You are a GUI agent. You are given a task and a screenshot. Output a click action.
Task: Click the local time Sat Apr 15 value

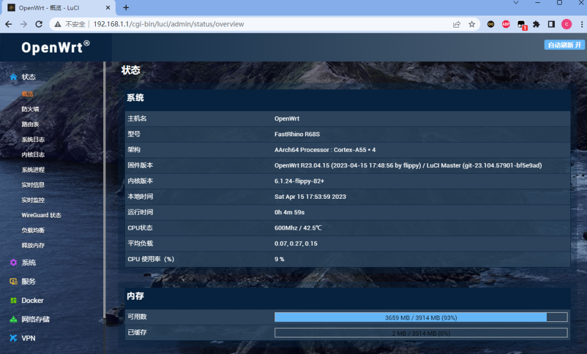tap(310, 197)
